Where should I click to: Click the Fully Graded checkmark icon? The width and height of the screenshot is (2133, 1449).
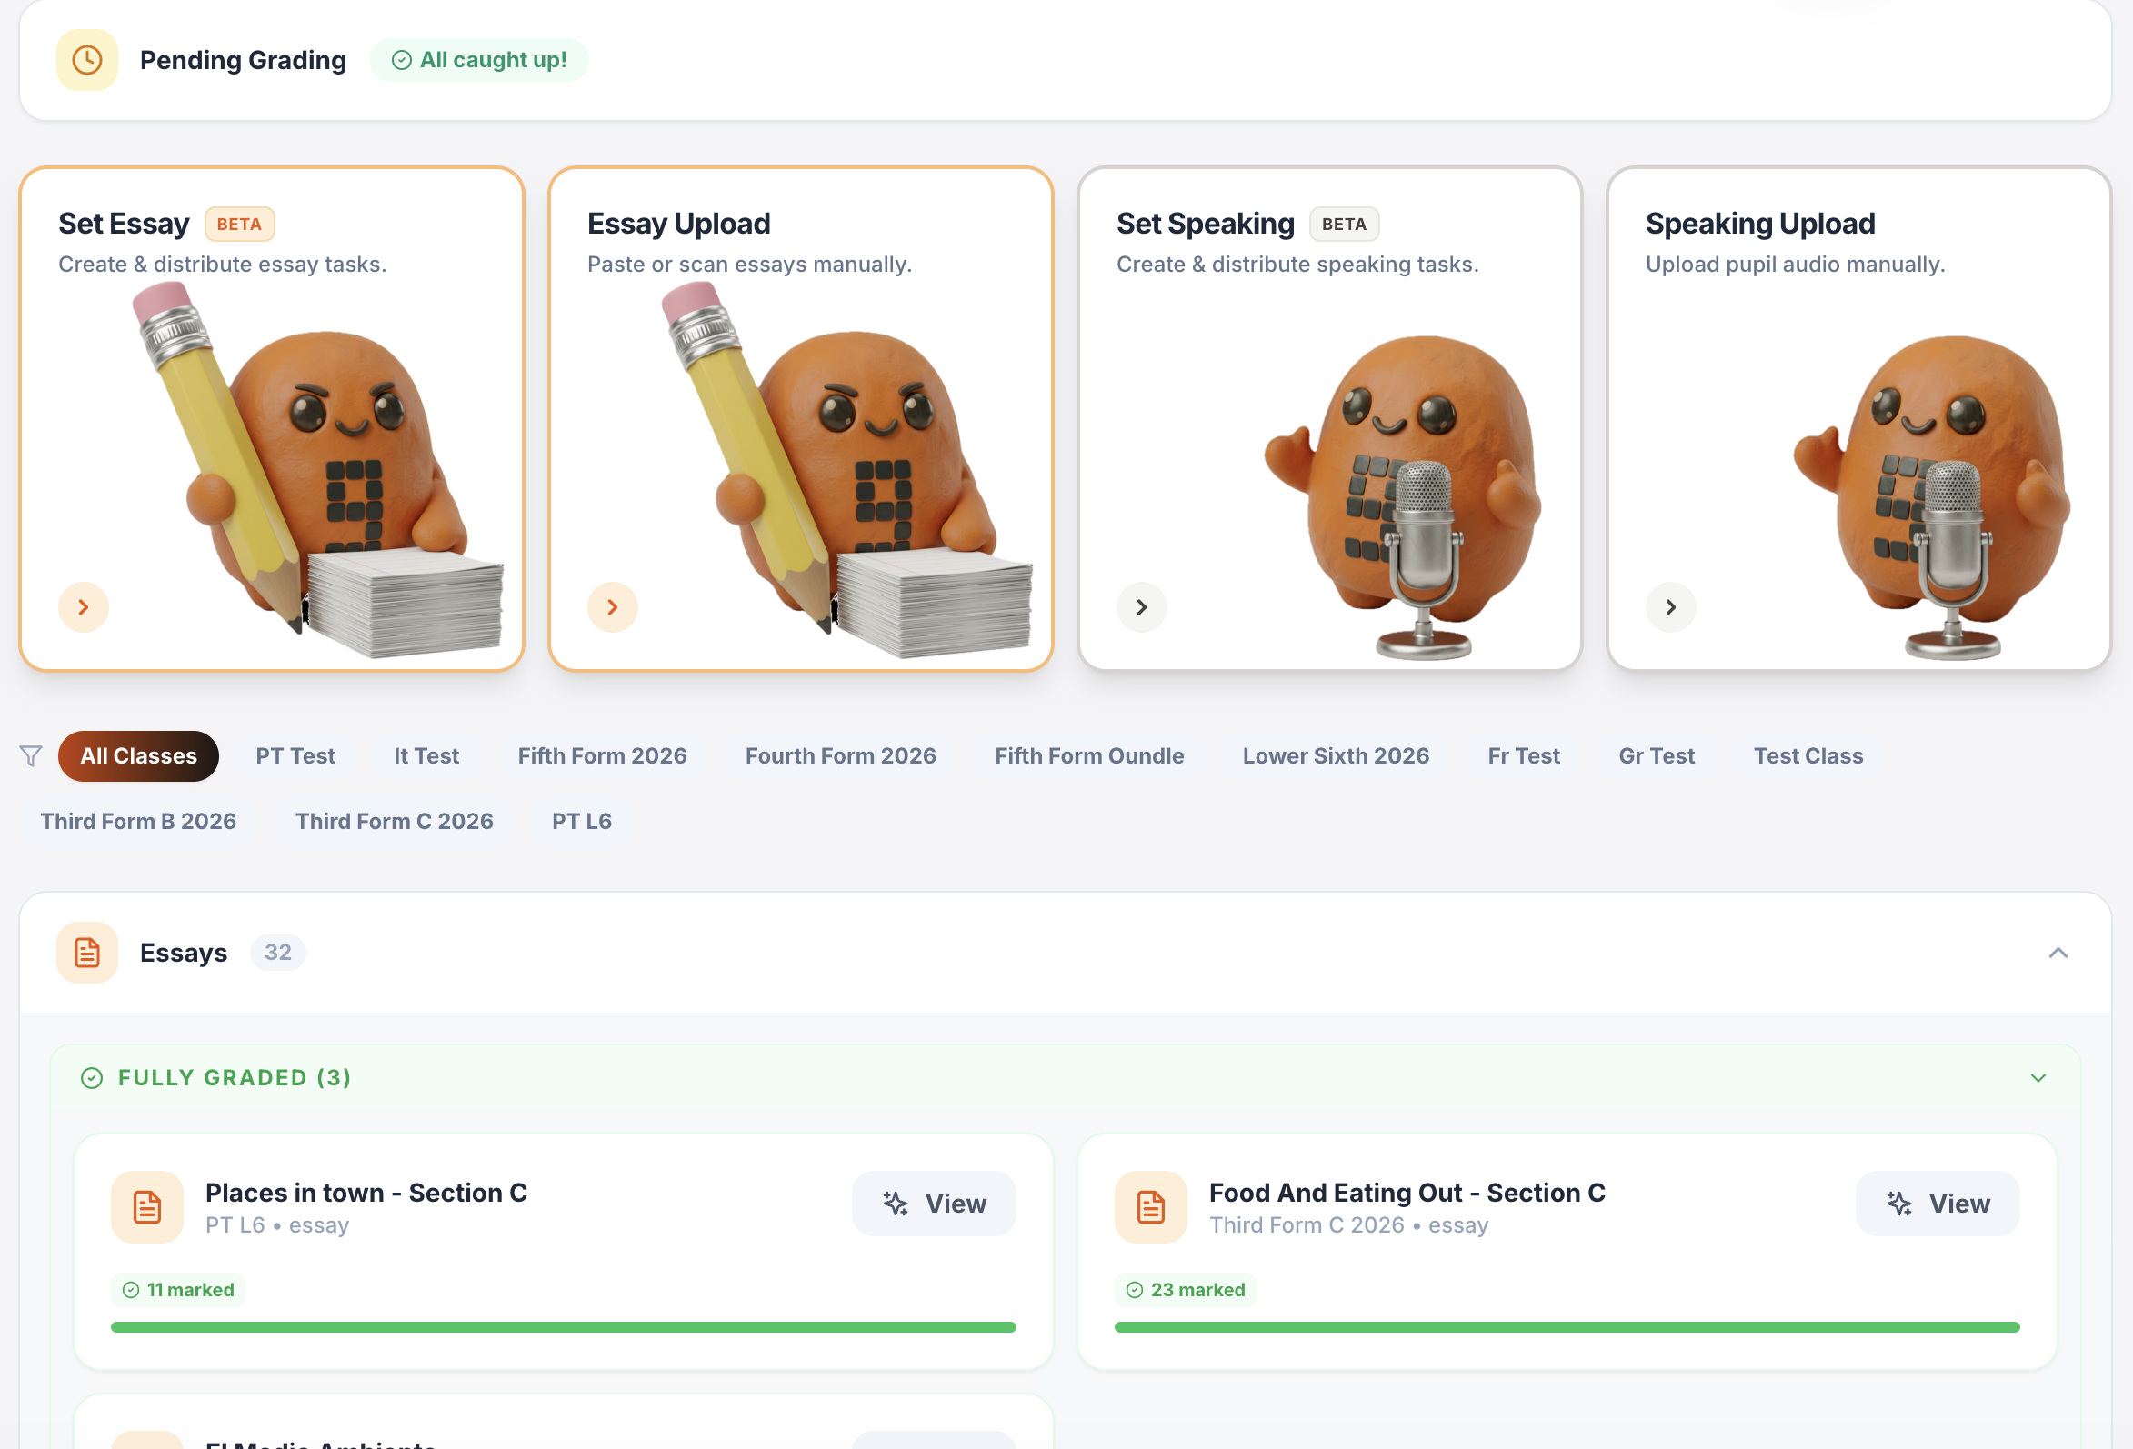92,1078
